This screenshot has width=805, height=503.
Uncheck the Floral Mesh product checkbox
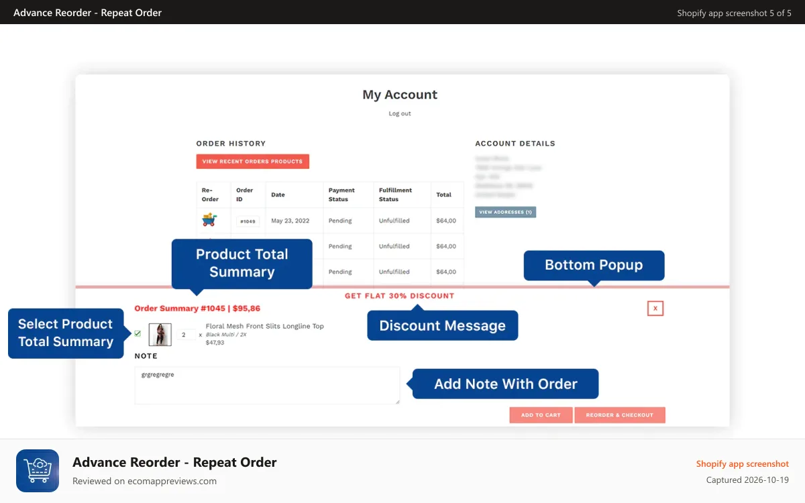tap(138, 333)
